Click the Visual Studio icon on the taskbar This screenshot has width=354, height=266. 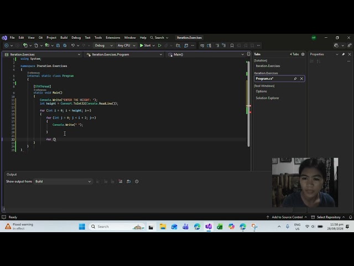point(209,227)
